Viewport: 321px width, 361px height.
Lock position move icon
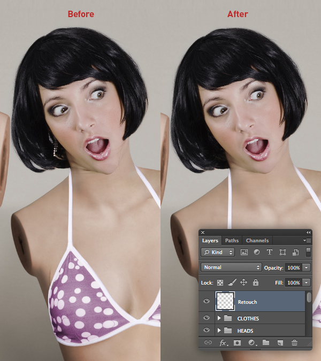pyautogui.click(x=243, y=282)
